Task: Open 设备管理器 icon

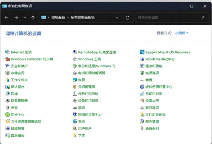Action: click(8, 101)
